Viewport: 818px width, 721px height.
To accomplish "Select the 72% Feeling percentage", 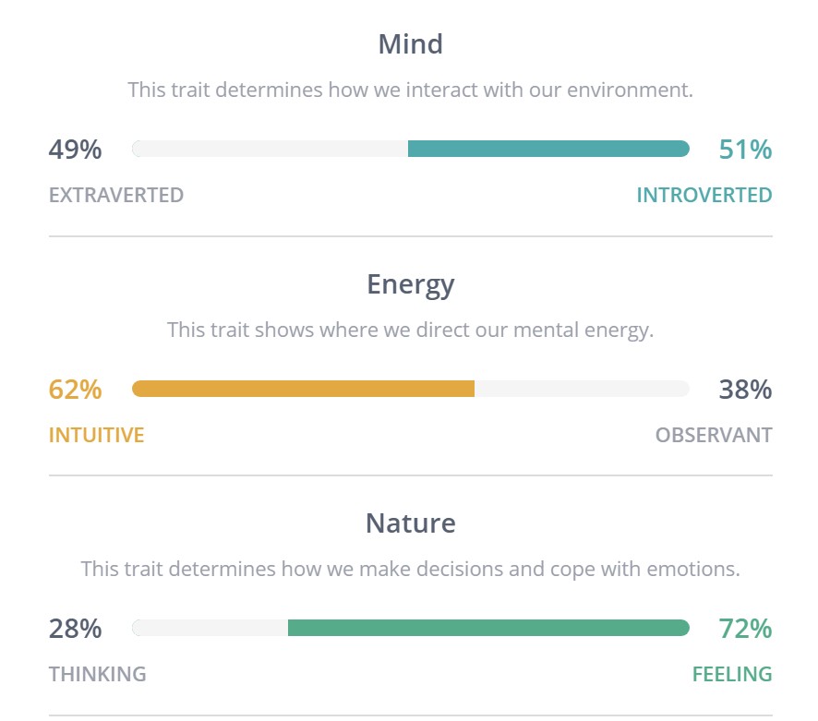I will 744,629.
